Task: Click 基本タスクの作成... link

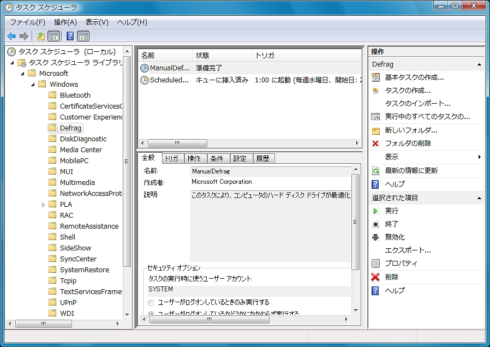Action: (414, 77)
